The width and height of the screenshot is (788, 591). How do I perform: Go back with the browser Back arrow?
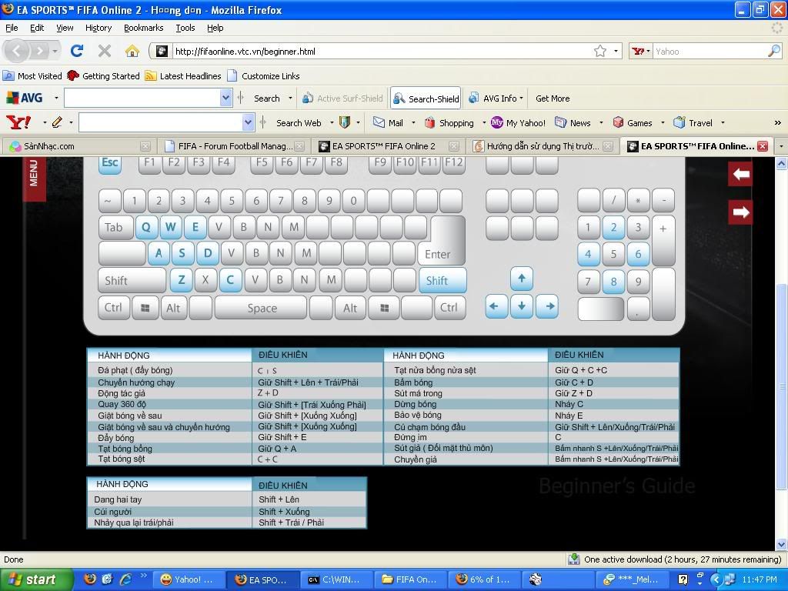click(16, 51)
